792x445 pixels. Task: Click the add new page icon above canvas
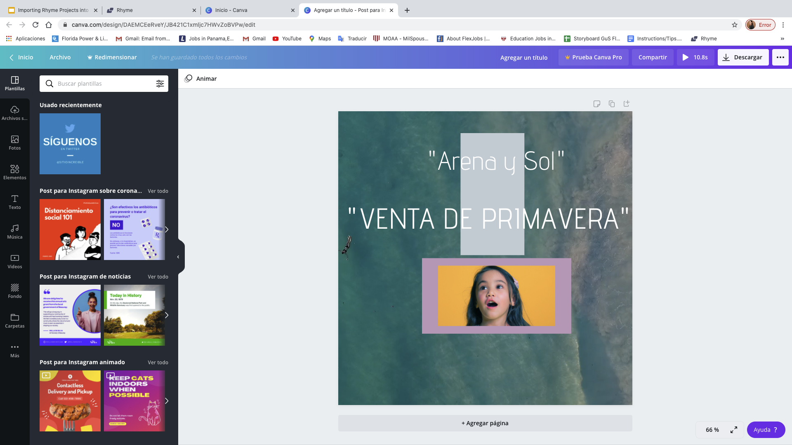coord(627,104)
